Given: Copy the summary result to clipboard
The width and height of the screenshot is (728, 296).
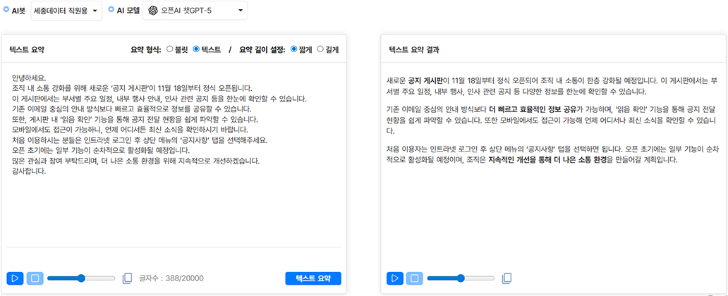Looking at the screenshot, I should coord(506,278).
